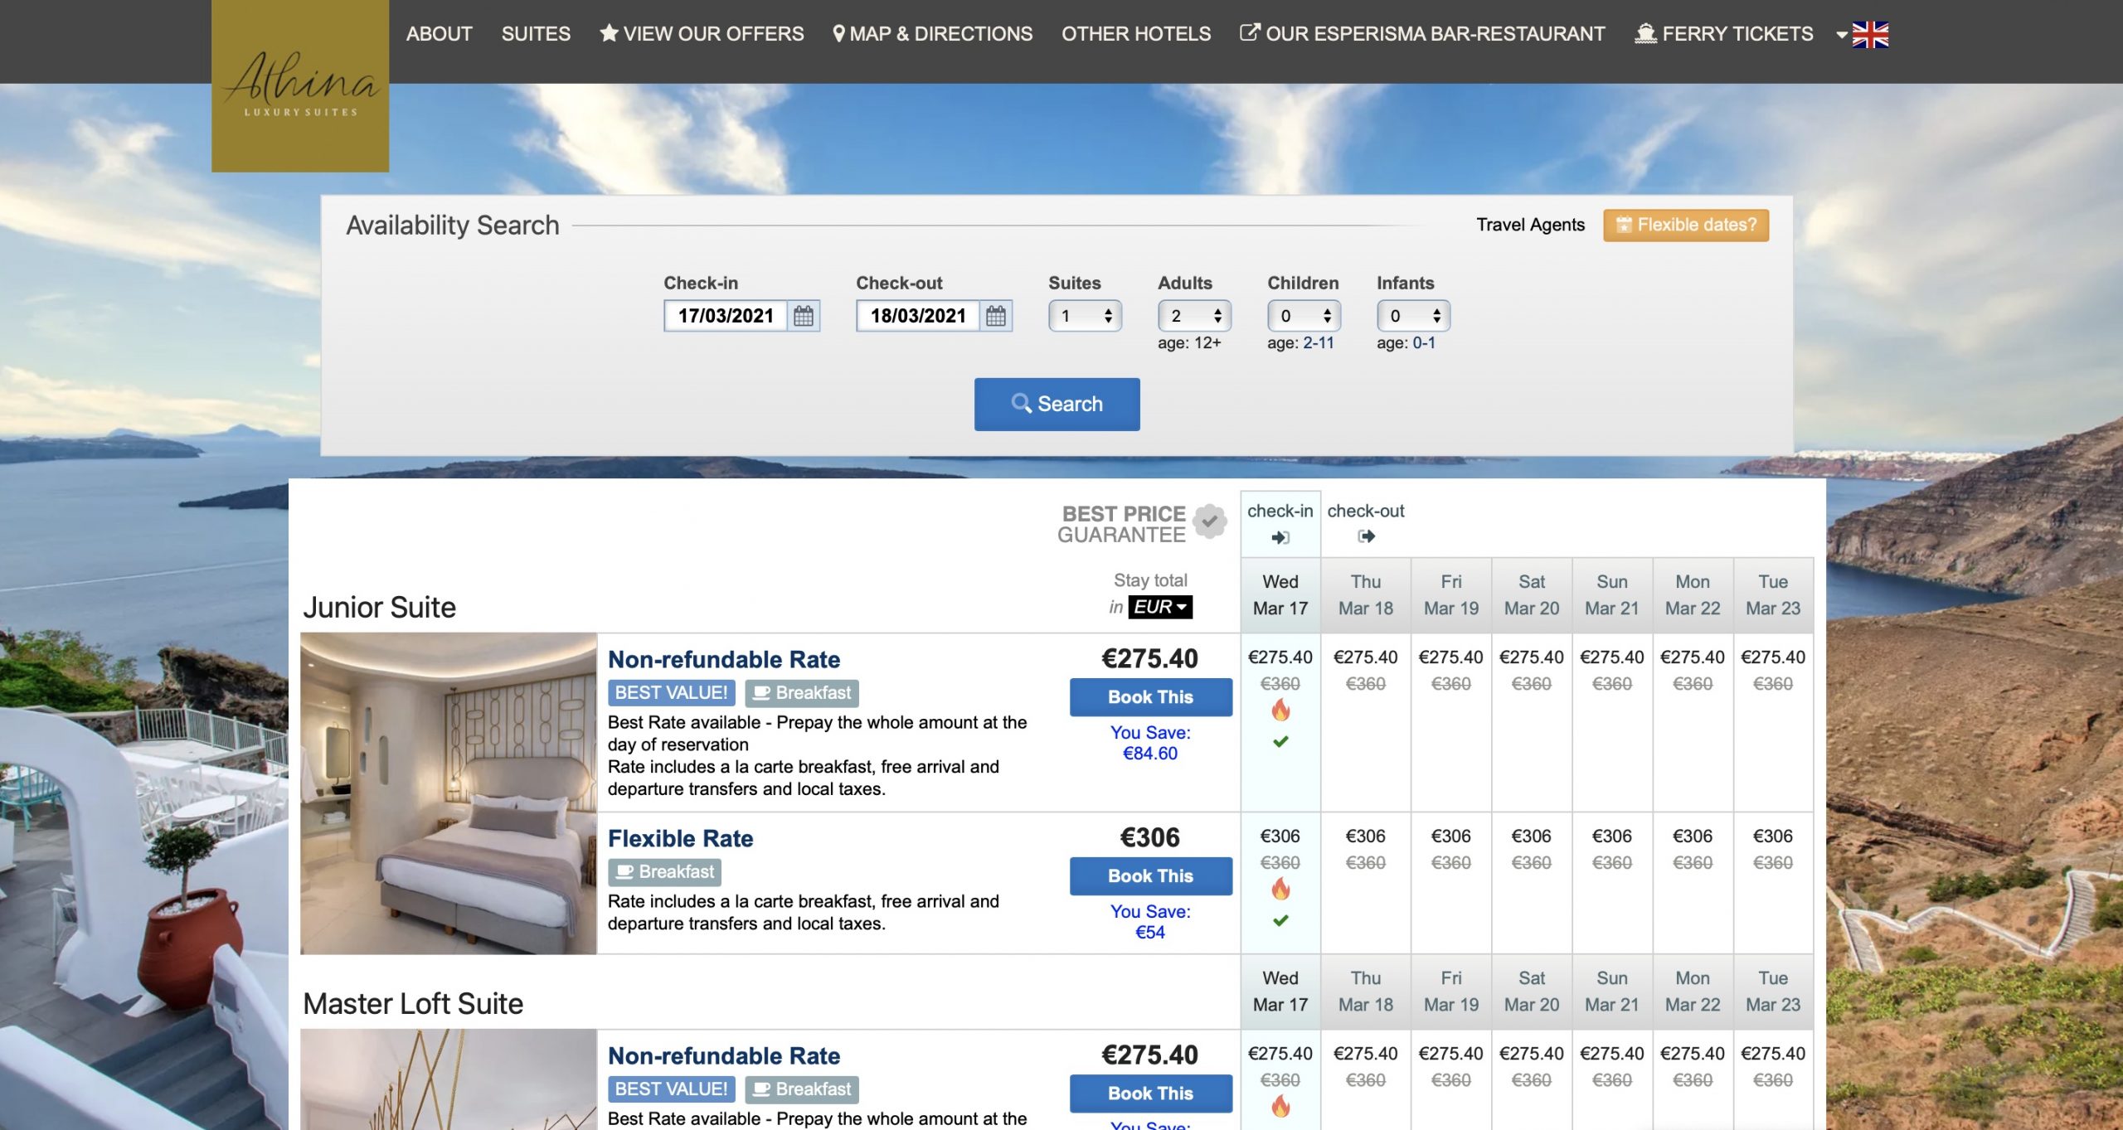Open the Adults count dropdown
The image size is (2123, 1130).
(x=1194, y=316)
